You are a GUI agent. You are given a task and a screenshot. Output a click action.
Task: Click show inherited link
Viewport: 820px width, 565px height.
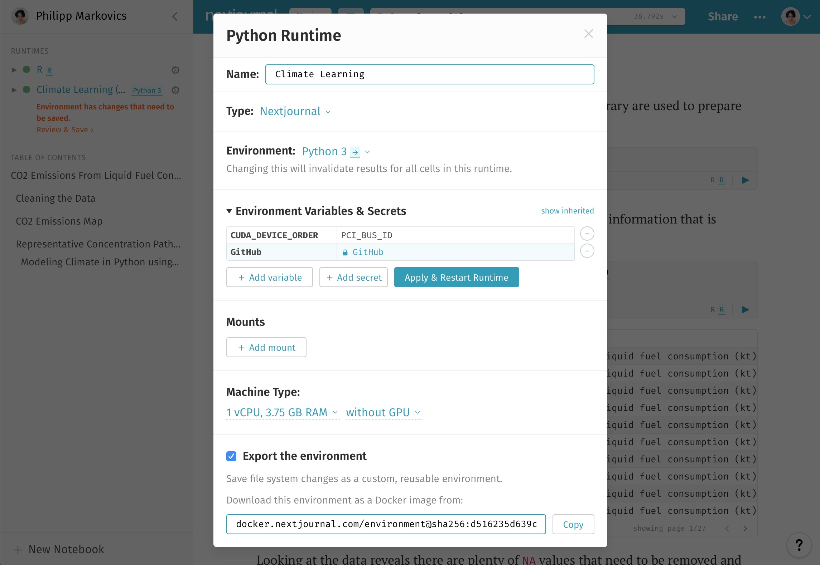(567, 211)
